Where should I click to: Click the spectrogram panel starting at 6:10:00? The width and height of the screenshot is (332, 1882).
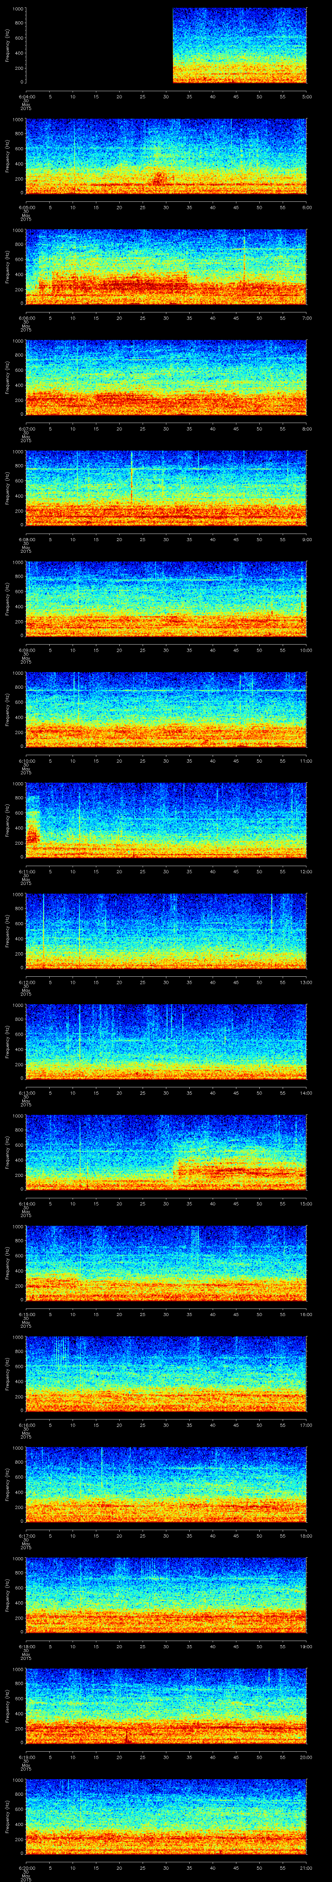[x=166, y=709]
